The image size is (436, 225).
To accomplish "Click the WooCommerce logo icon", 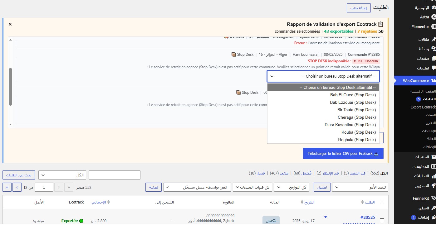I will tap(434, 81).
